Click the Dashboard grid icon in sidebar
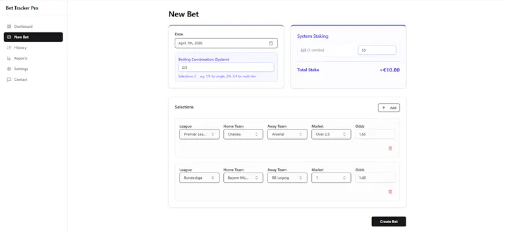Screen dimensions: 506x232 (x=9, y=27)
